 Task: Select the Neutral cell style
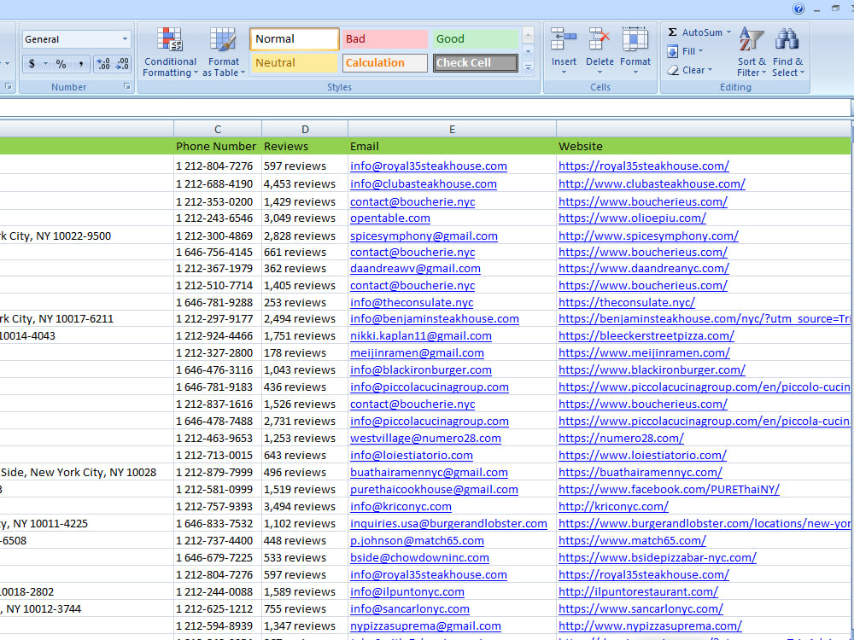[x=294, y=62]
